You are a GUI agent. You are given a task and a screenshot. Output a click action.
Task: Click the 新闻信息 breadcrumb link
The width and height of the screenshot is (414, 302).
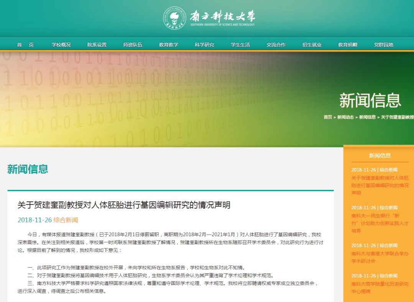click(367, 117)
